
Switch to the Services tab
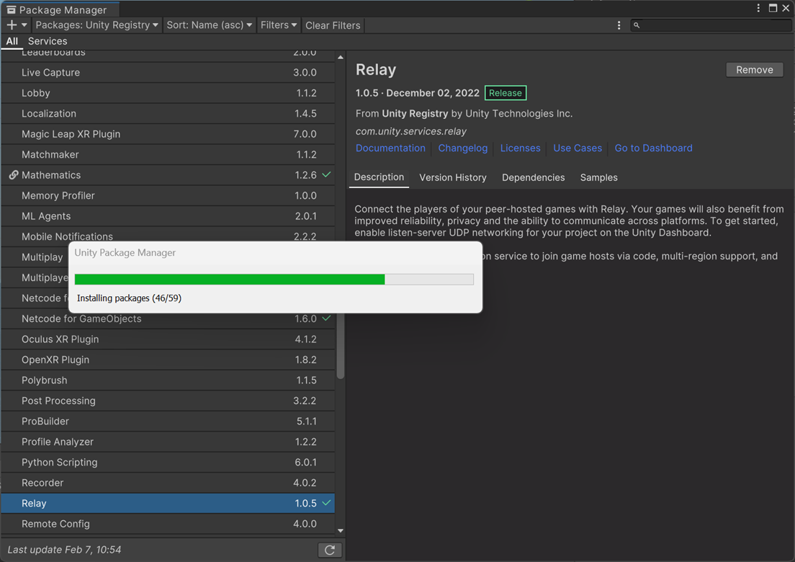pos(48,41)
